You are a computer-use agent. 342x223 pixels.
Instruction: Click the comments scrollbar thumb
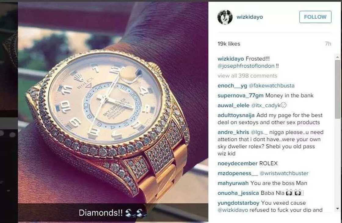(338, 90)
